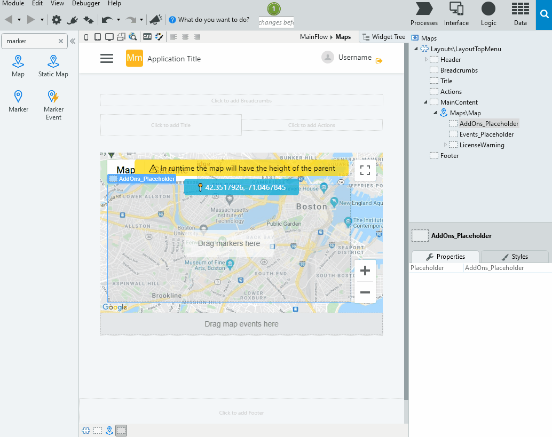
Task: Open the CSS editor
Action: coord(147,36)
